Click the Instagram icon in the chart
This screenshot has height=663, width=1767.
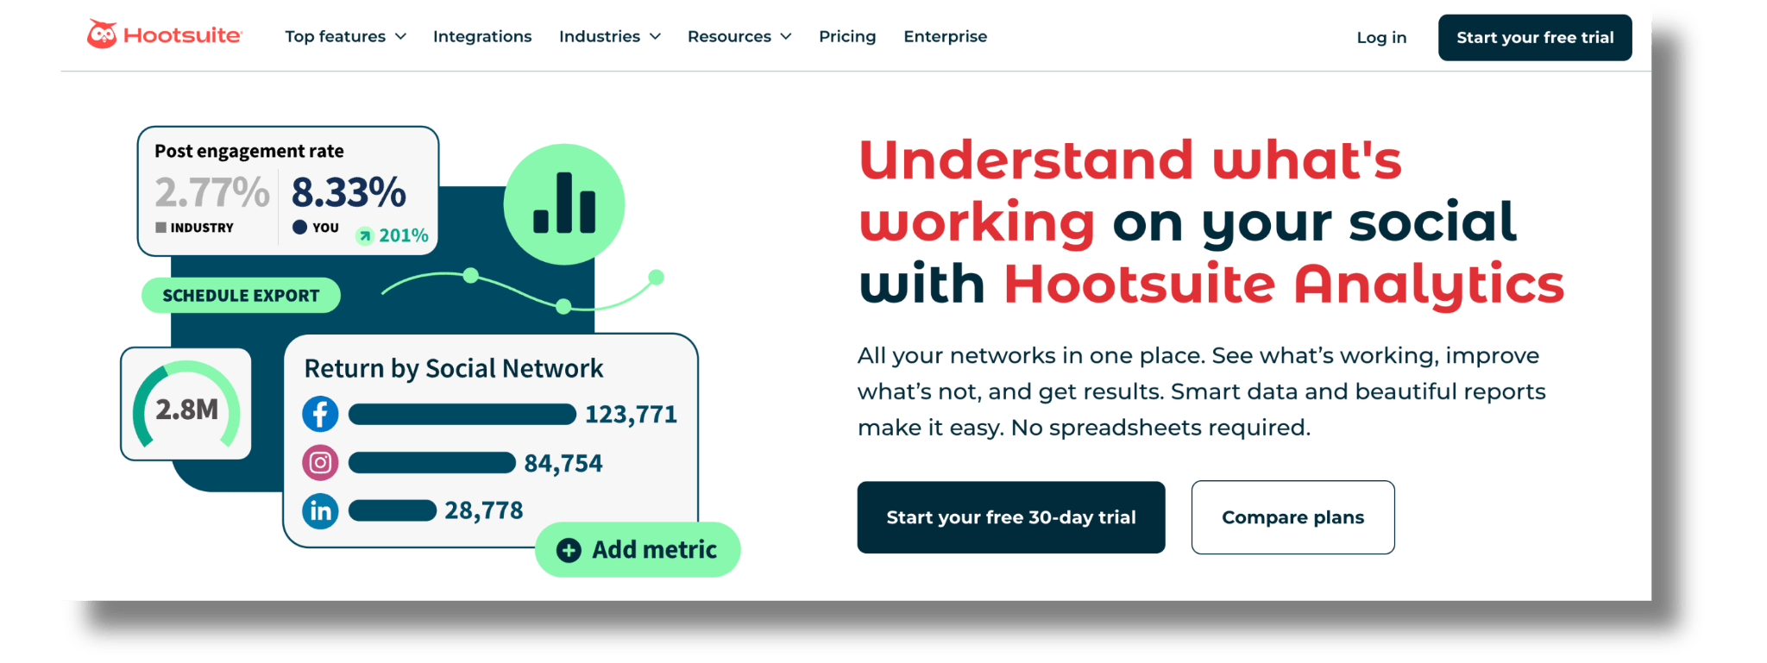(320, 463)
